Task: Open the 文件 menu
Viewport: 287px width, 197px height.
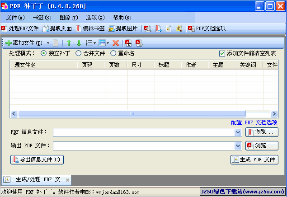Action: coord(15,18)
